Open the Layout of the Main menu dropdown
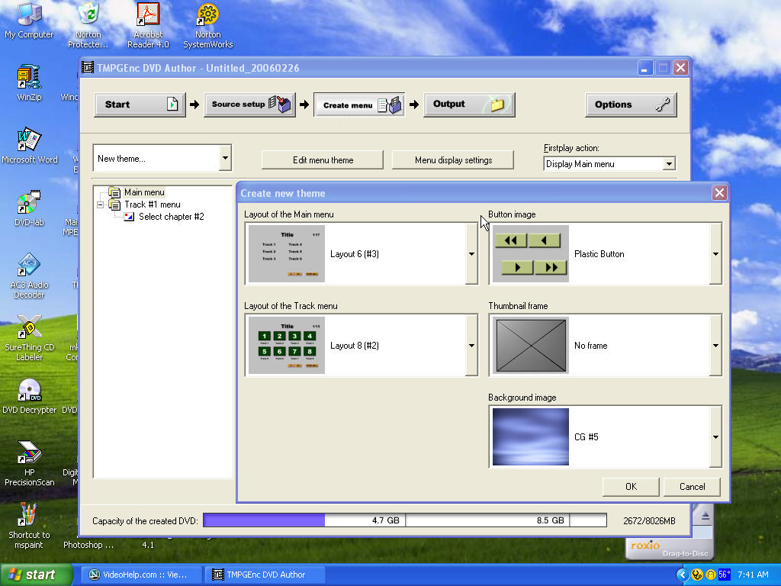 [x=471, y=254]
